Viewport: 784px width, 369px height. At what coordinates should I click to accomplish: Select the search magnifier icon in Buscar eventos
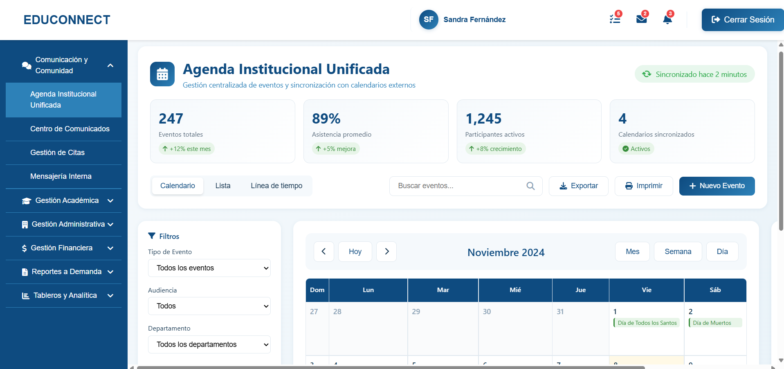click(530, 186)
